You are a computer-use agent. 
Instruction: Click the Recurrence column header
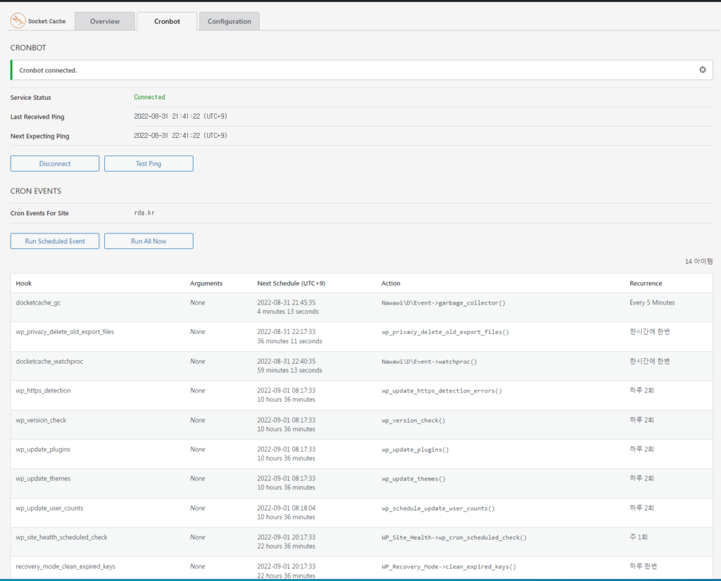pyautogui.click(x=646, y=283)
